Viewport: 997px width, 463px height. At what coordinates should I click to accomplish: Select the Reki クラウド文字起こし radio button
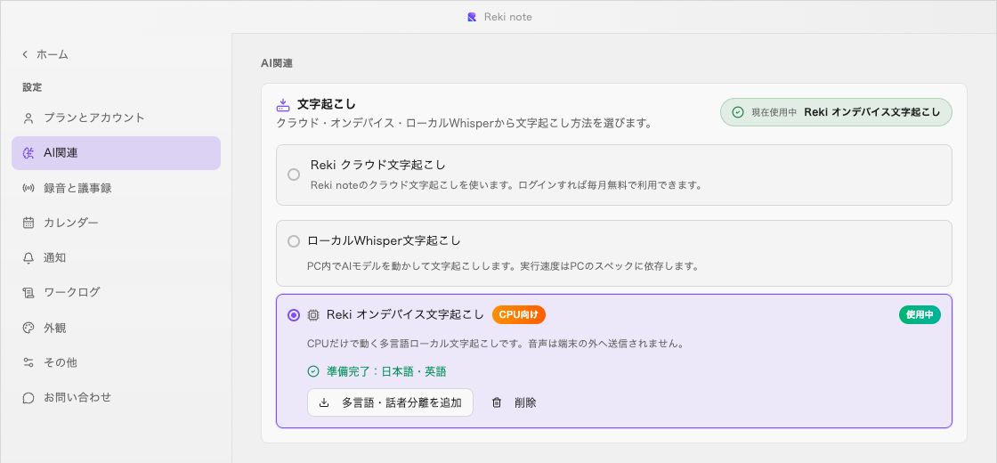point(294,175)
